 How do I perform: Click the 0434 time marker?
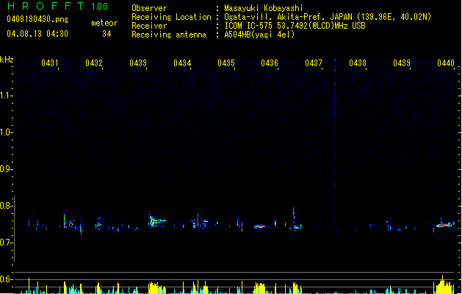click(182, 63)
